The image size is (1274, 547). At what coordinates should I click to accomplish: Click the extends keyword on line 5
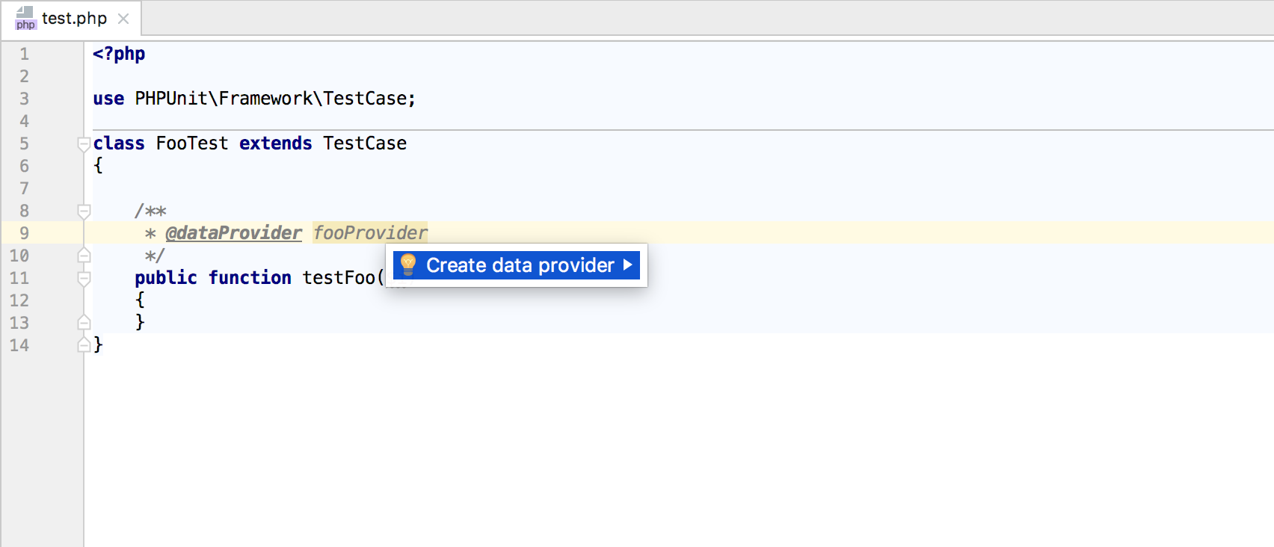pyautogui.click(x=275, y=143)
